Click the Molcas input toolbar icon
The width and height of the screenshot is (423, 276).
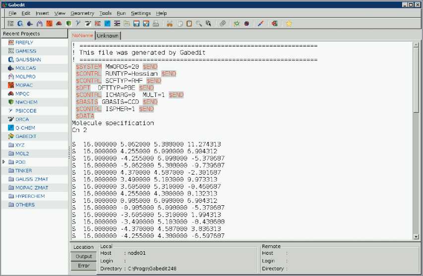click(30, 24)
